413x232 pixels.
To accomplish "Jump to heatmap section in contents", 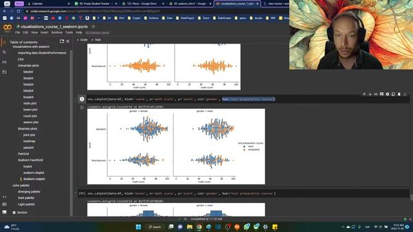I will [x=29, y=141].
